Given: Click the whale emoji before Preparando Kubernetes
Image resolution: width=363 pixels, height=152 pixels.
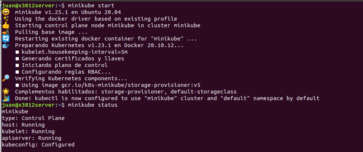Looking at the screenshot, I should 6,45.
